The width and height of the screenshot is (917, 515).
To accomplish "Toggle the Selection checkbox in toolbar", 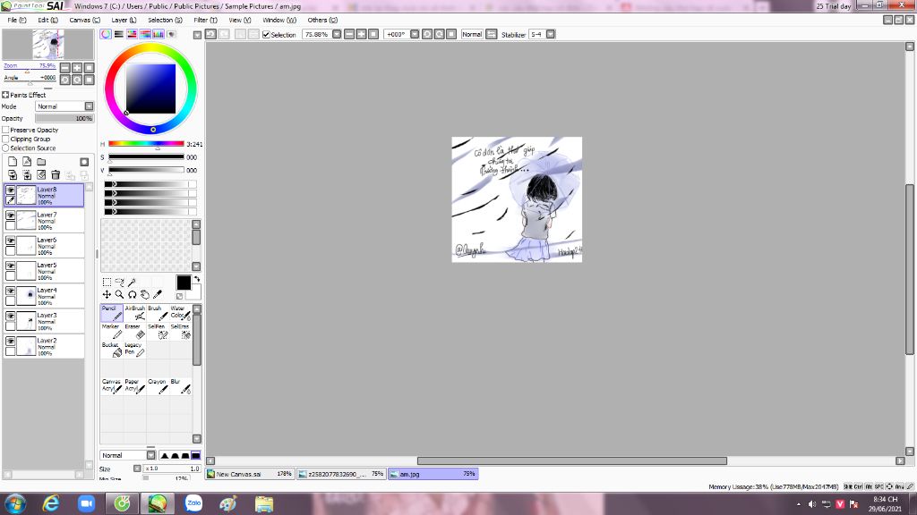I will [266, 35].
